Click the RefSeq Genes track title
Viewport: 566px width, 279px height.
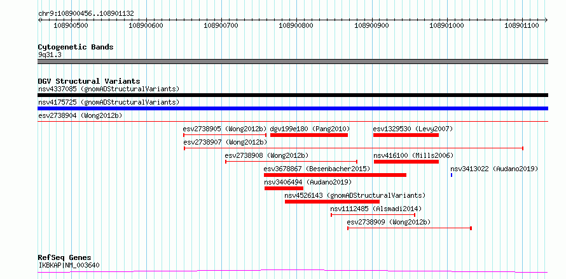click(x=65, y=258)
